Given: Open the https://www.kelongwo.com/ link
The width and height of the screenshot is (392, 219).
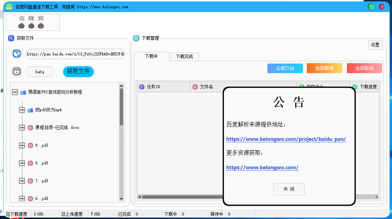Looking at the screenshot, I should click(262, 168).
